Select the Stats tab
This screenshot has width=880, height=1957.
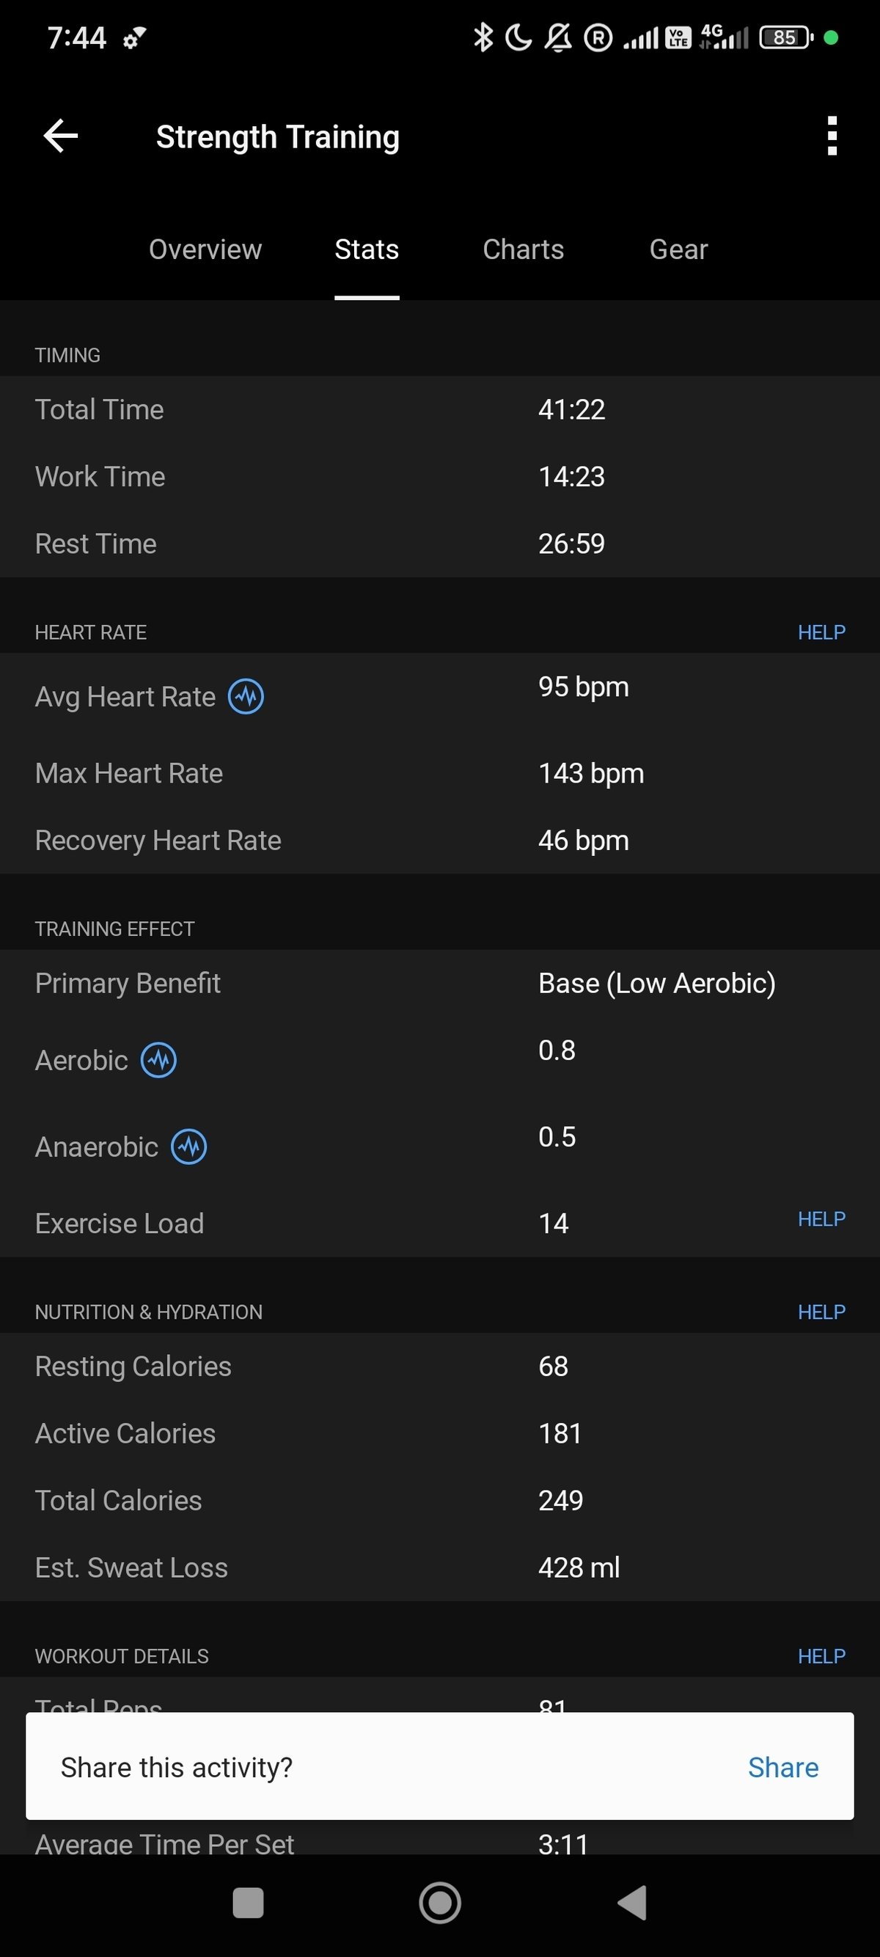(x=367, y=250)
